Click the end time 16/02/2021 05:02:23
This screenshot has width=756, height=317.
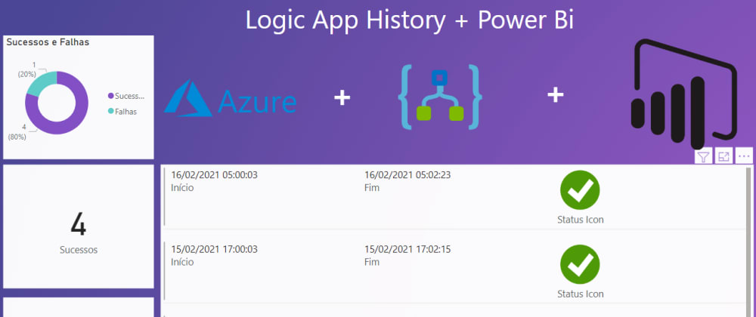click(407, 175)
